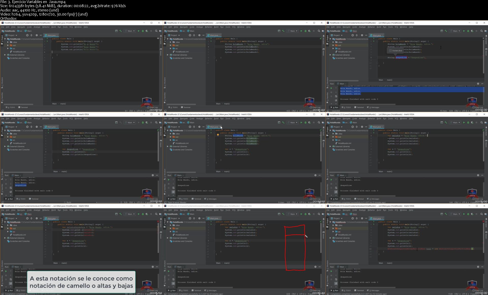
Task: Click the Event Log button in the 00:06:40 frame
Action: point(316,290)
